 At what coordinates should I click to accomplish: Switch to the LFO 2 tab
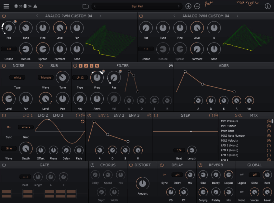[43, 115]
